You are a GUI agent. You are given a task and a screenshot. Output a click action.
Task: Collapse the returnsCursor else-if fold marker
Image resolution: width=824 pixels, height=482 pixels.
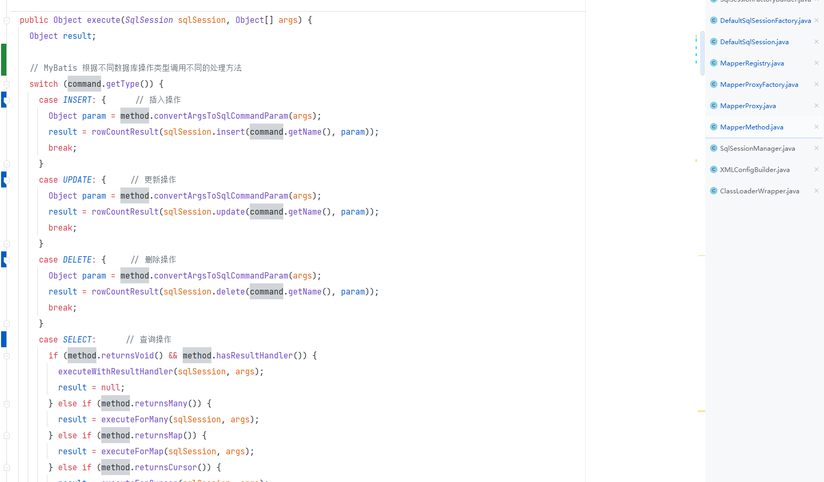click(x=7, y=468)
